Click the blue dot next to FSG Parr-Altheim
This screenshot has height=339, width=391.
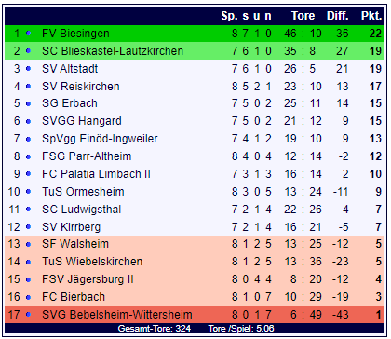pos(28,156)
